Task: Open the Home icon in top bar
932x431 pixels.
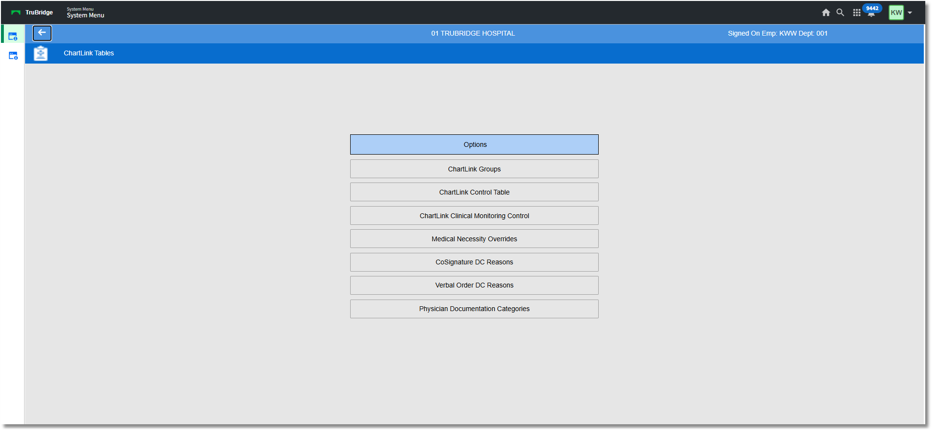Action: click(x=826, y=13)
